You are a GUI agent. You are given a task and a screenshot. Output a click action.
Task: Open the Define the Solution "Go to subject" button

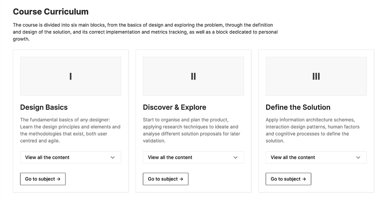(288, 179)
